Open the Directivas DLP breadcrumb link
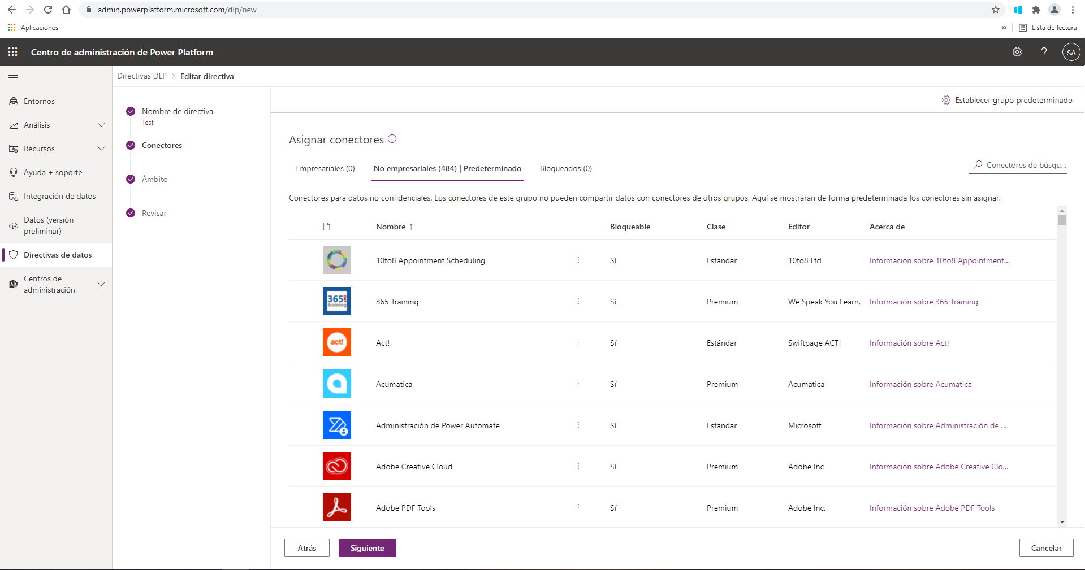The image size is (1085, 570). [142, 76]
